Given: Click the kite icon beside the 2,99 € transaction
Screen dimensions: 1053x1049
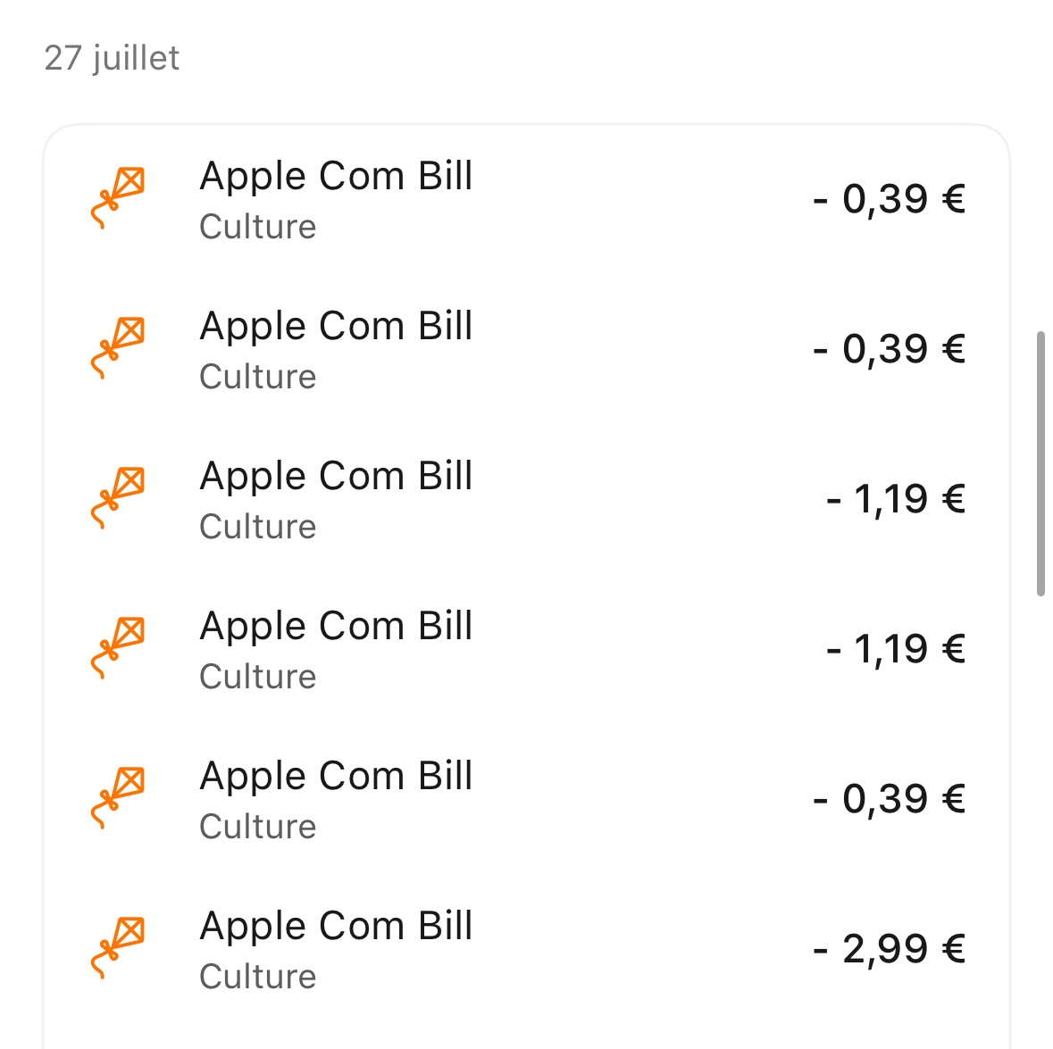Looking at the screenshot, I should [118, 947].
